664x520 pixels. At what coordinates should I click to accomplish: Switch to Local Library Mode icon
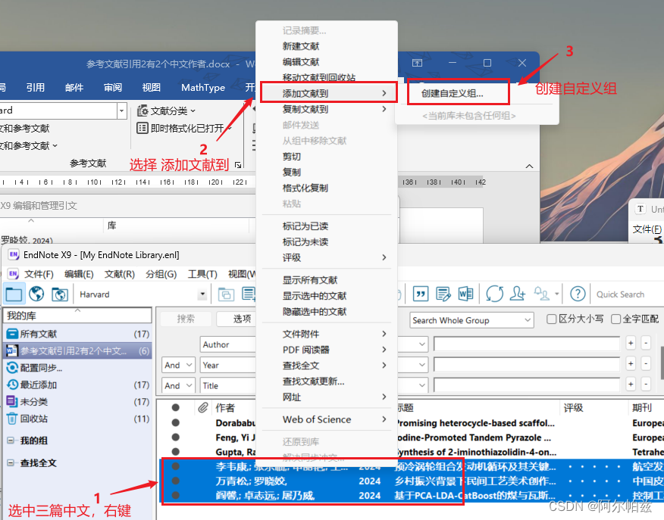coord(14,294)
